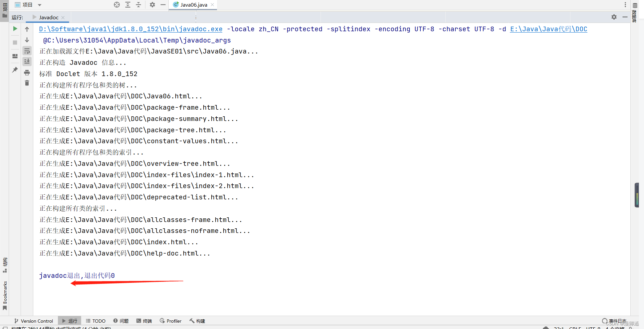Image resolution: width=644 pixels, height=329 pixels.
Task: Click the 'help-doc.html' output line
Action: [x=124, y=253]
